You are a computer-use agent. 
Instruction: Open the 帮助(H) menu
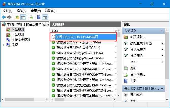point(50,11)
